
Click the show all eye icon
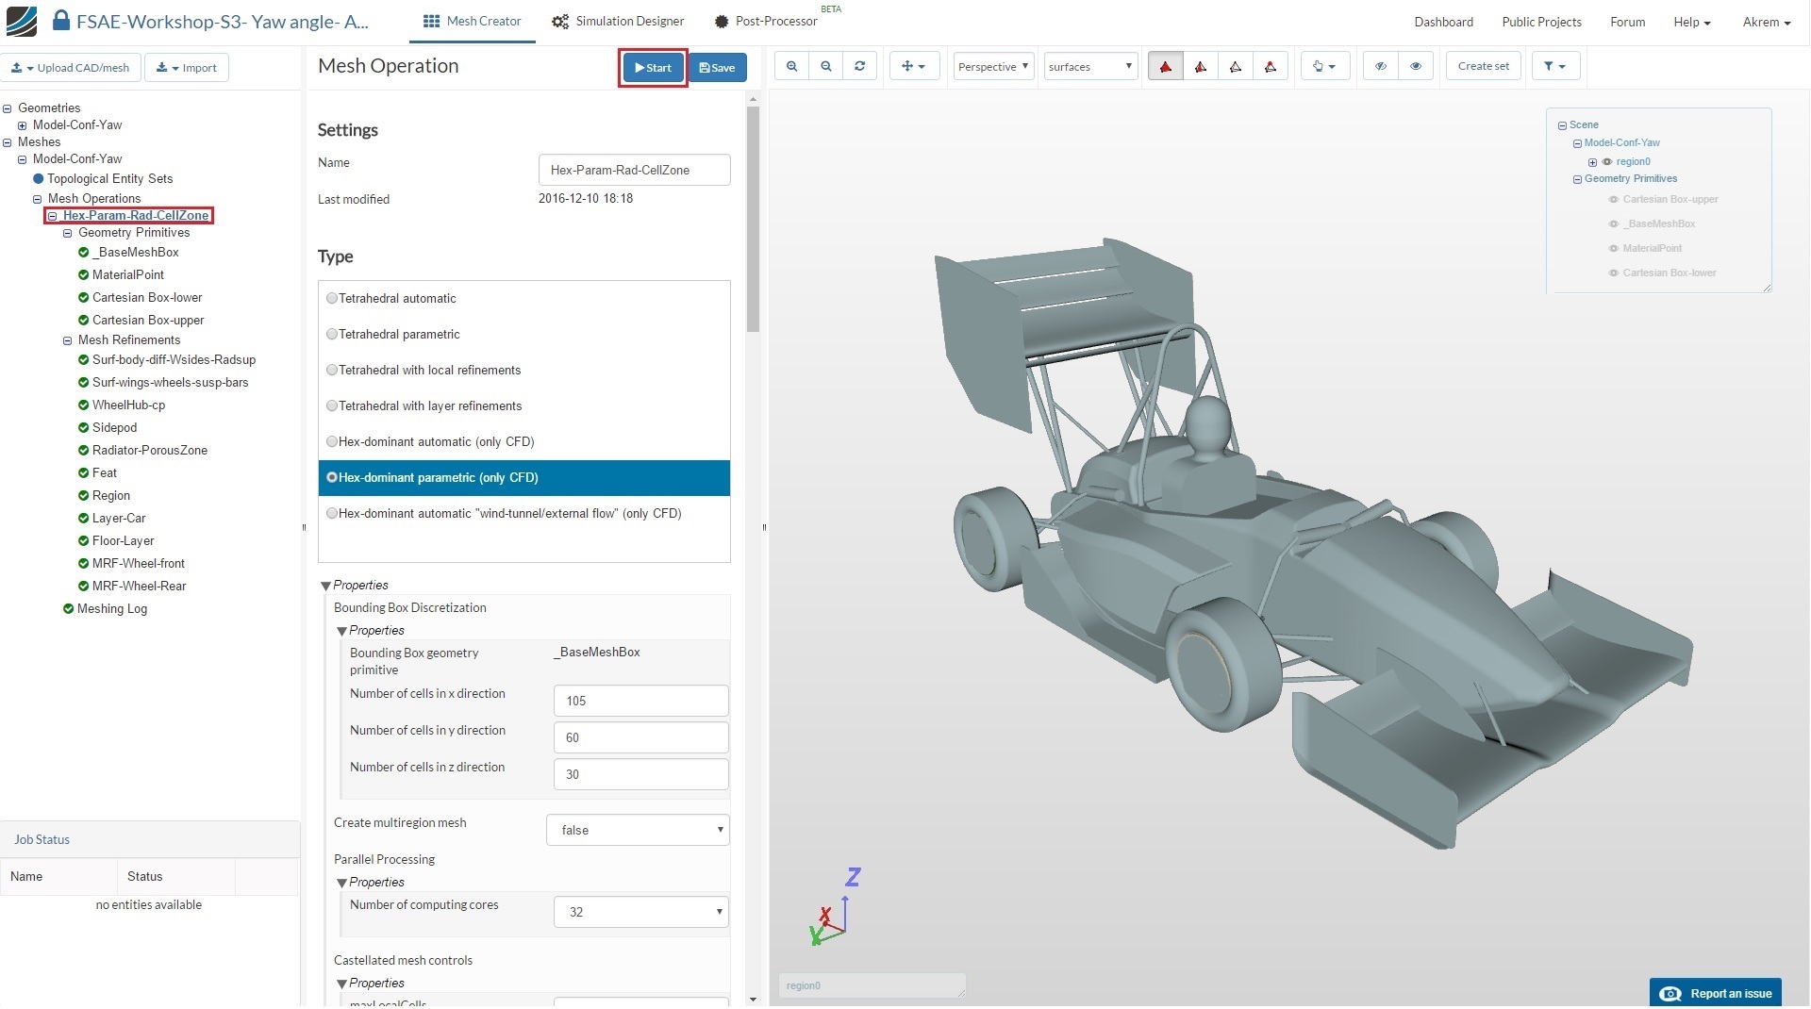(1415, 66)
